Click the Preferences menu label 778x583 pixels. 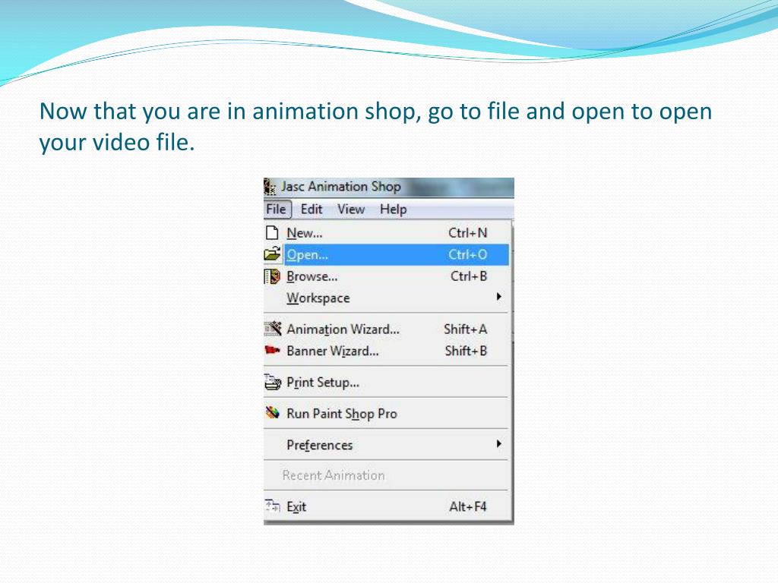click(x=320, y=445)
